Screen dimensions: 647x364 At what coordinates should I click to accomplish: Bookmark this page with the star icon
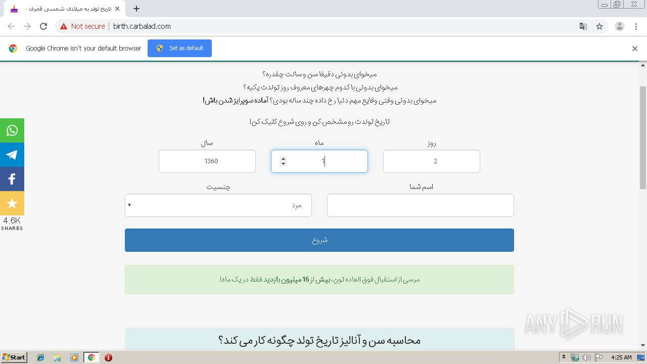599,26
